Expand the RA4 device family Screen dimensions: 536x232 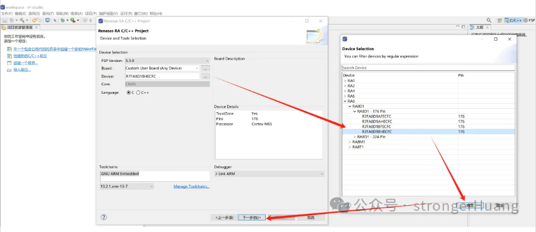[x=345, y=91]
